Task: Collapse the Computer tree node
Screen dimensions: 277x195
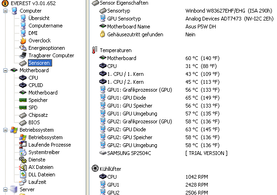Action: click(6, 11)
